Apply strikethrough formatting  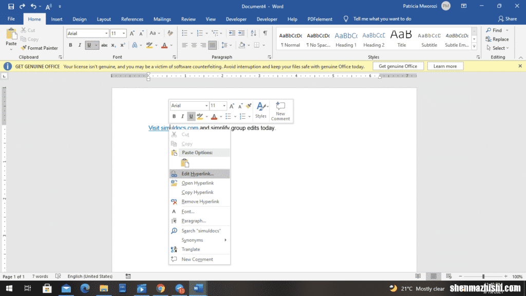[104, 45]
